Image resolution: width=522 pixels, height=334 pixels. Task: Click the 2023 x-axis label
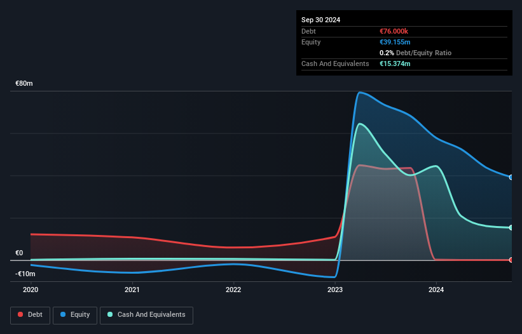[x=335, y=290]
